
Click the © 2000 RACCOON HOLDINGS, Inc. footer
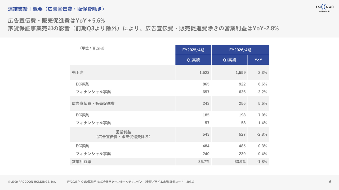coord(32,182)
